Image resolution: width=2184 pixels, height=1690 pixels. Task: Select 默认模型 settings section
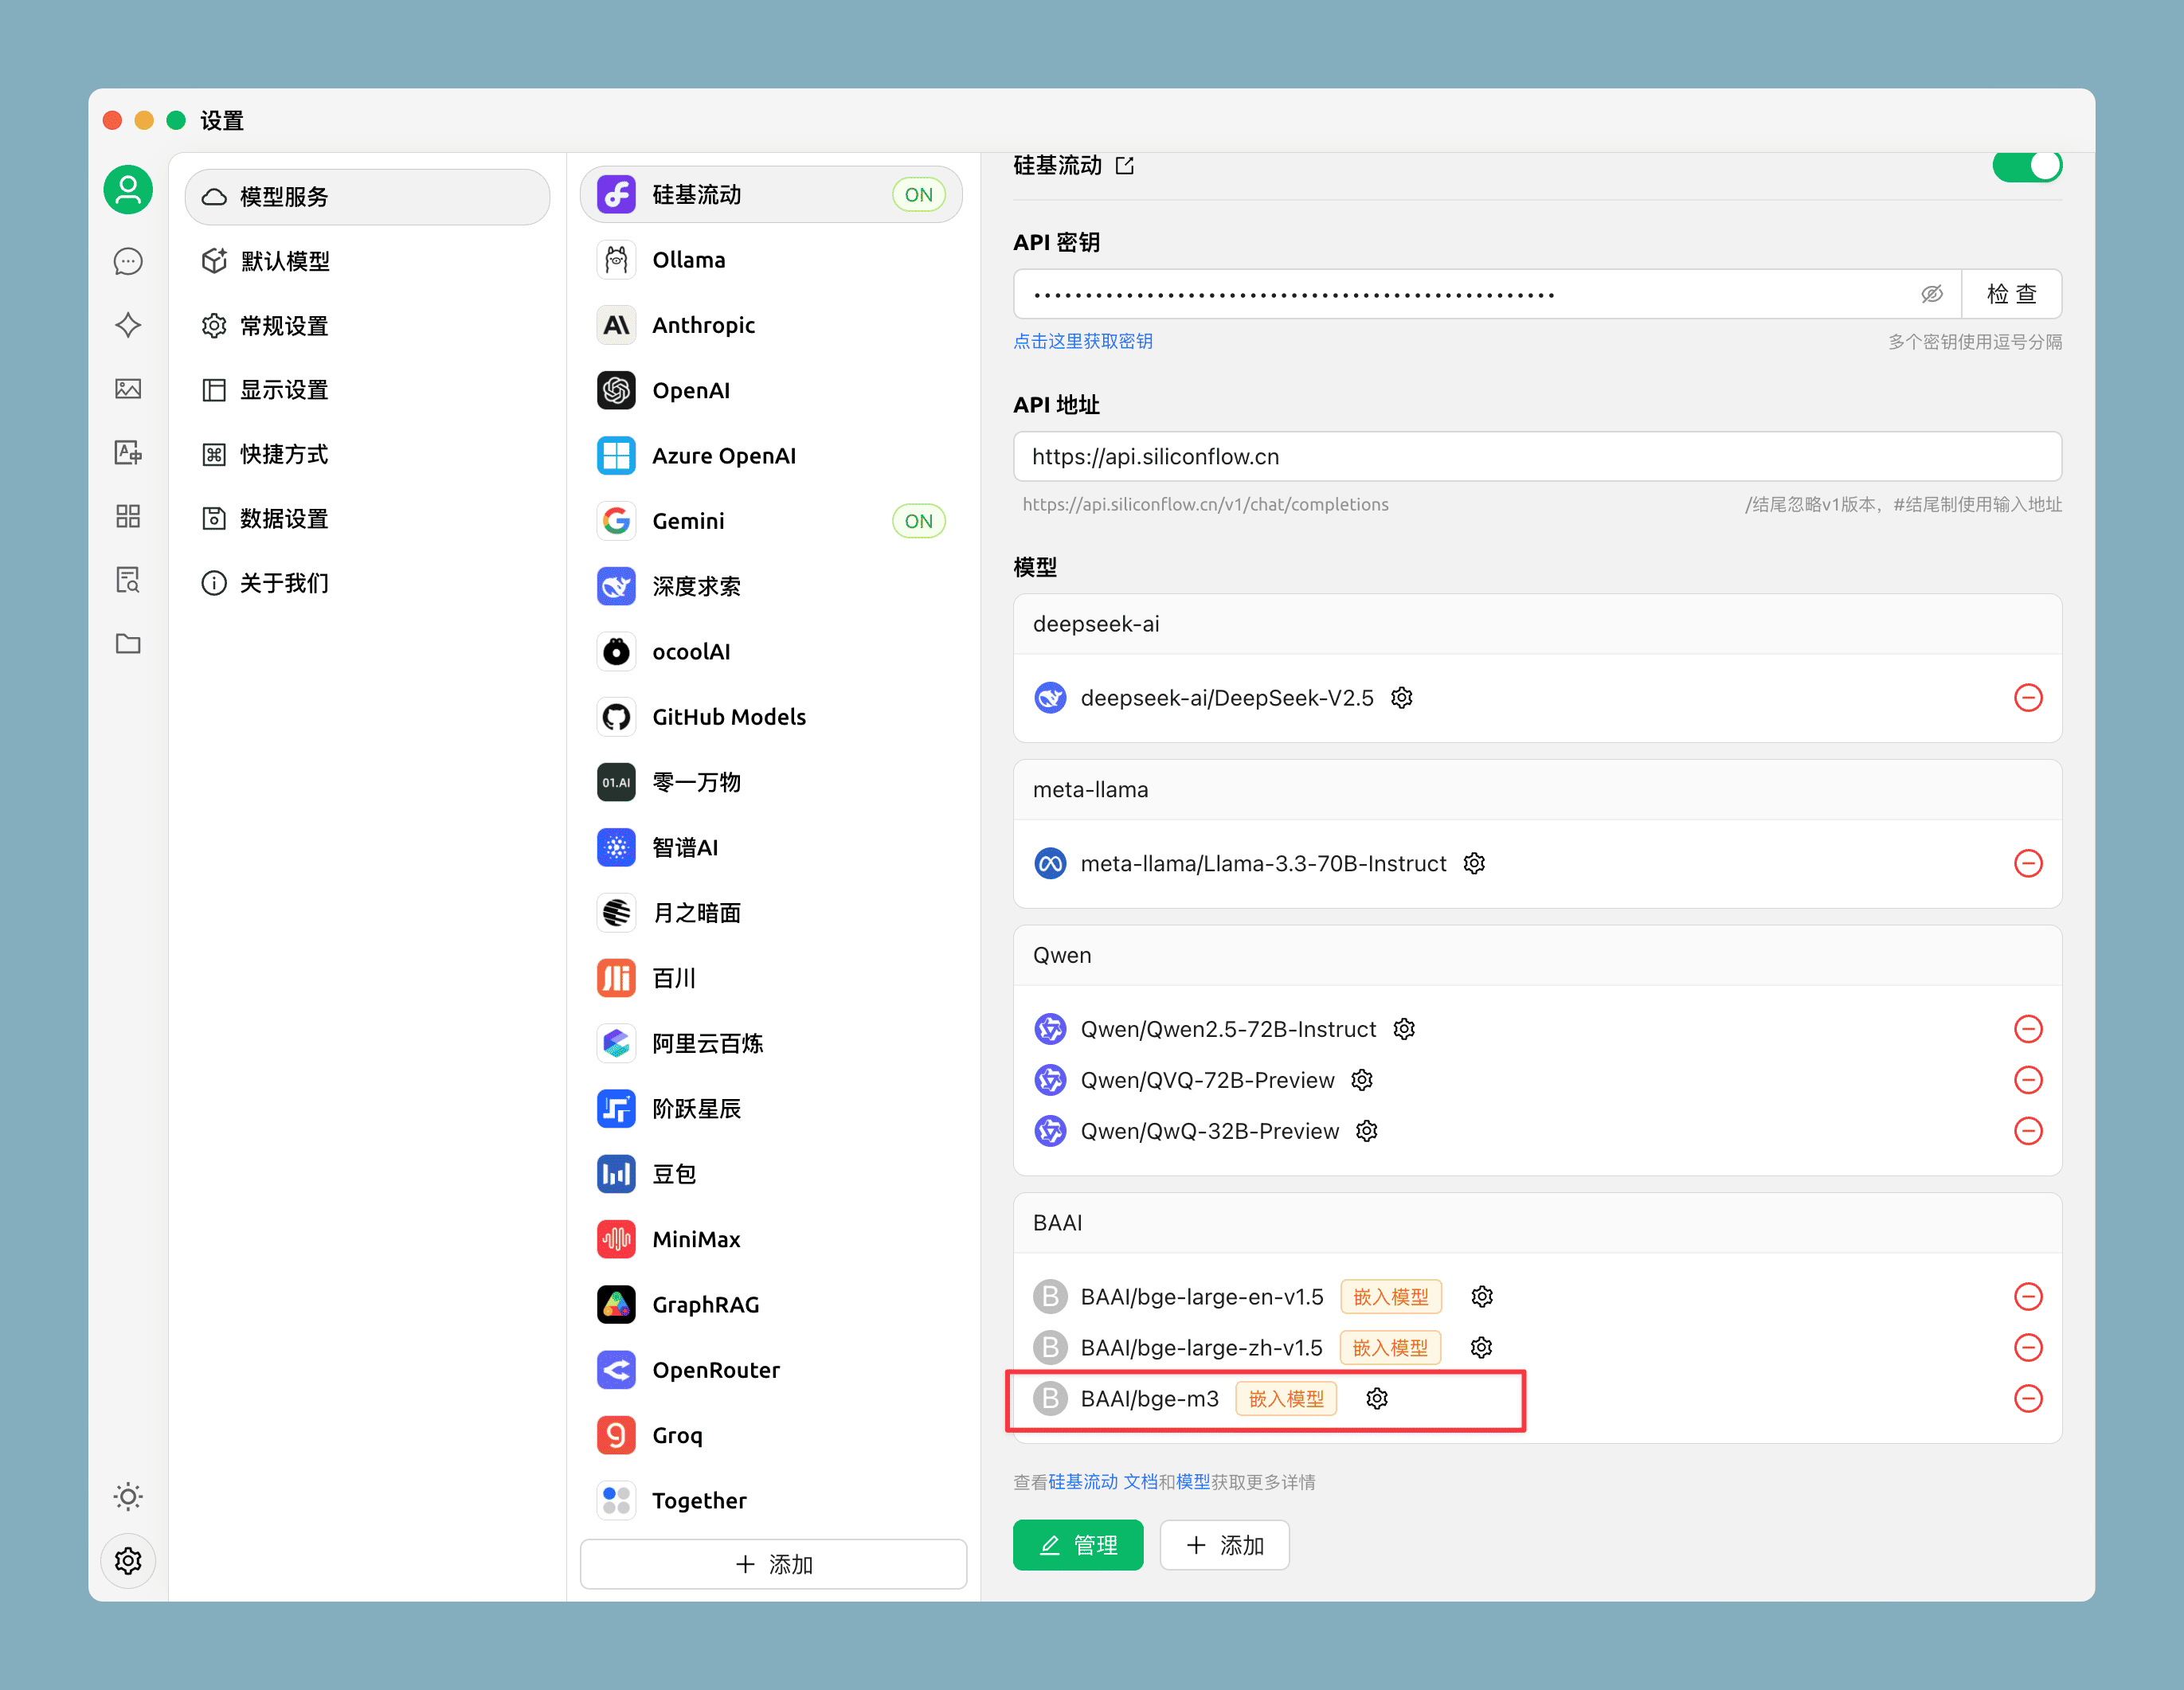[x=367, y=261]
